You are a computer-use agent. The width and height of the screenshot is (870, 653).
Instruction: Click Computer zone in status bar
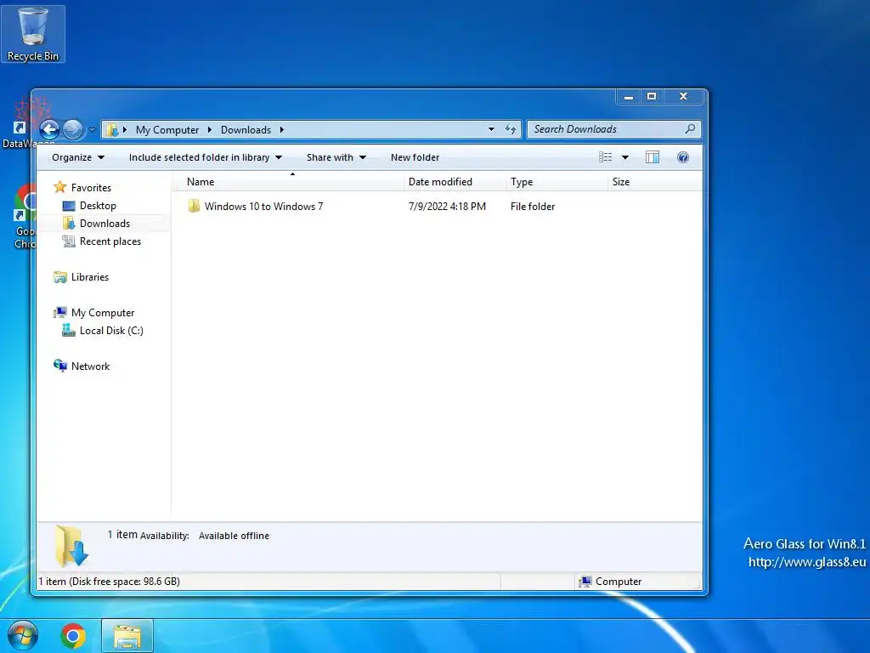pyautogui.click(x=610, y=582)
